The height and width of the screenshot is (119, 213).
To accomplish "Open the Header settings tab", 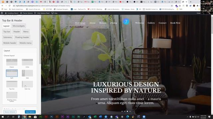I will pos(17,32).
